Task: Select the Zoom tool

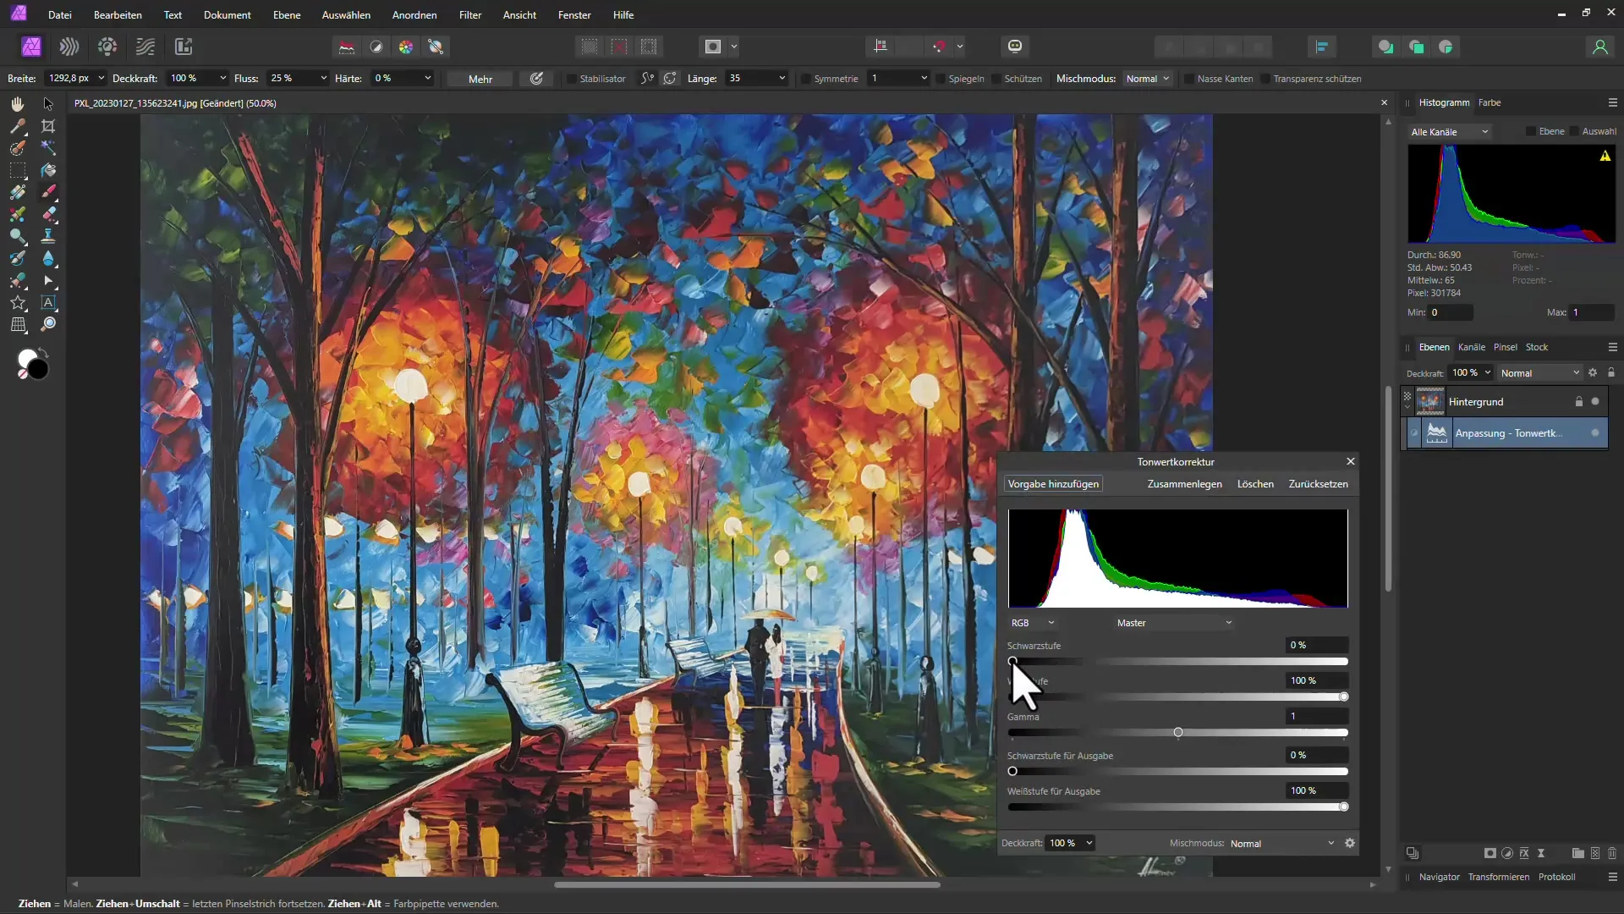Action: pyautogui.click(x=48, y=324)
